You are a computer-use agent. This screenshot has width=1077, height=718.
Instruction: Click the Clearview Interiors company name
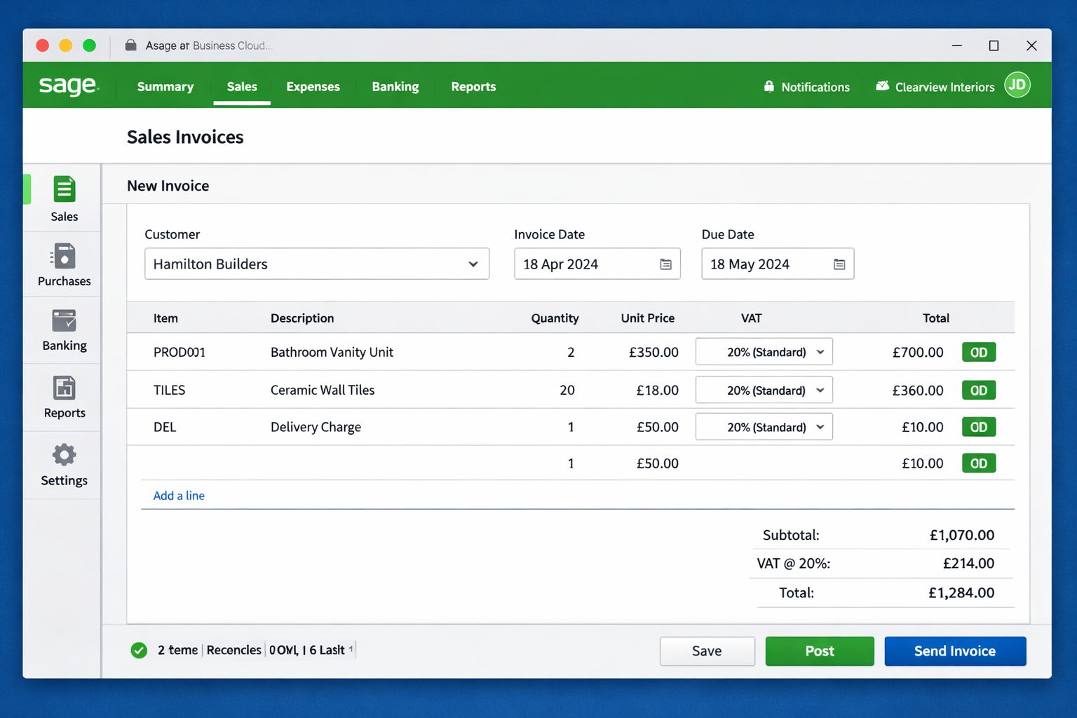coord(944,87)
